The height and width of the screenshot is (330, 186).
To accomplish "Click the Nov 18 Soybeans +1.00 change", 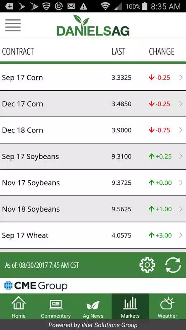I will tap(160, 209).
